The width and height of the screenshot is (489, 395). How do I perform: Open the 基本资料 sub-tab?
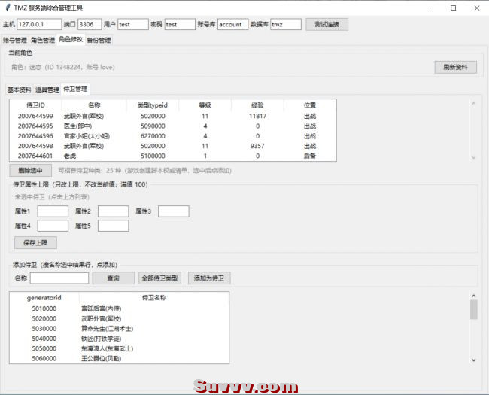point(20,90)
